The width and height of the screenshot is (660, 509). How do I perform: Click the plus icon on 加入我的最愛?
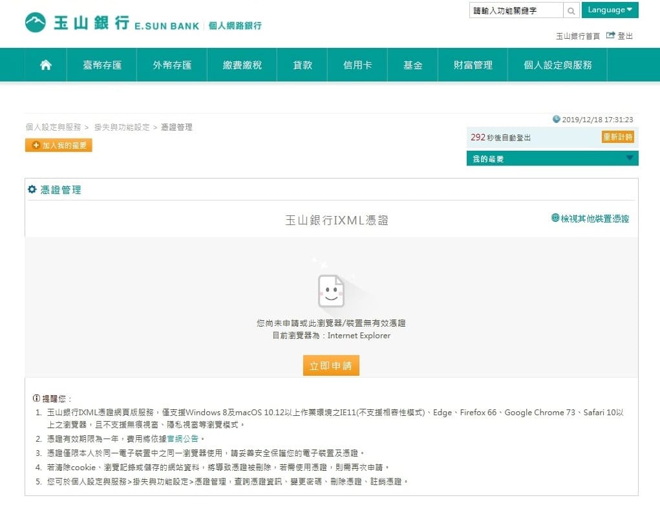coord(36,146)
